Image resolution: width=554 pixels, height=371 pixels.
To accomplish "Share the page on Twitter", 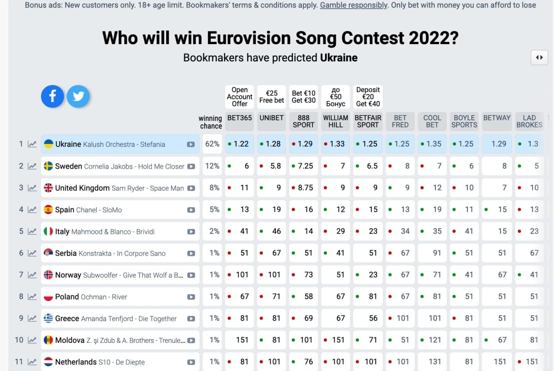I will click(78, 97).
